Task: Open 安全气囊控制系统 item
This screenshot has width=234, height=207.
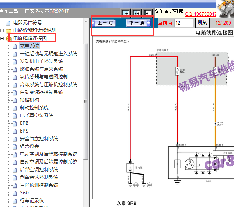Action: 39,139
